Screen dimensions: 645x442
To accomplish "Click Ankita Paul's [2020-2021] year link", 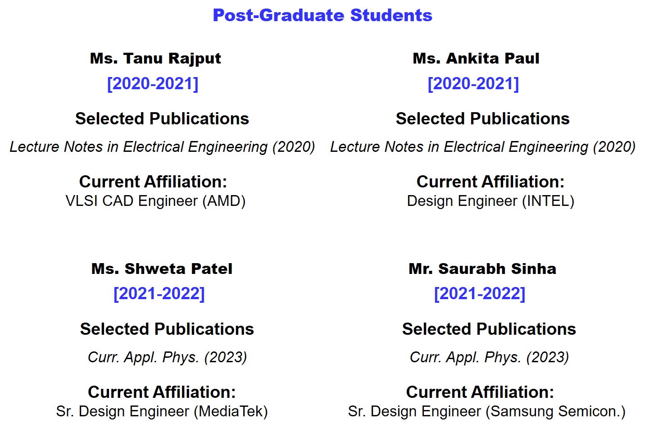I will pyautogui.click(x=473, y=84).
